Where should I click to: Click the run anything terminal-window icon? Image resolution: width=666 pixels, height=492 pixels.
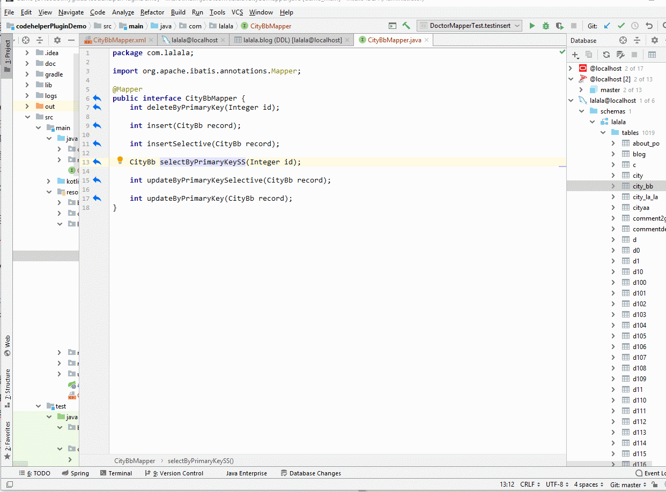point(393,26)
